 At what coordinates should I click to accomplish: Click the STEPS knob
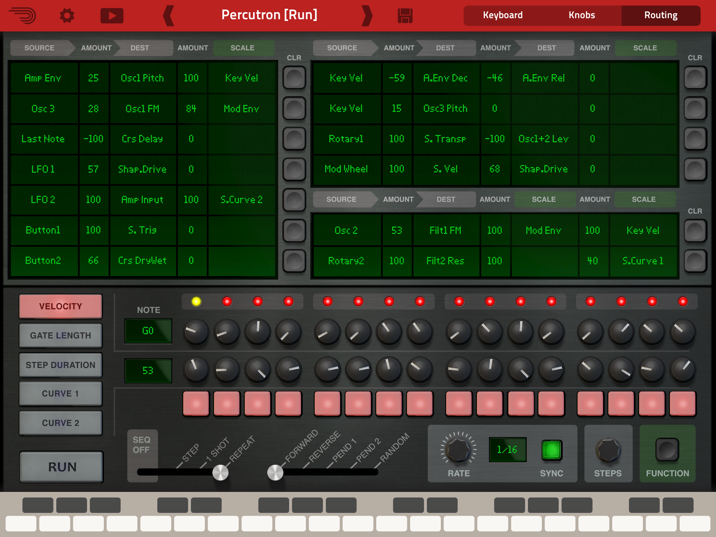point(608,450)
